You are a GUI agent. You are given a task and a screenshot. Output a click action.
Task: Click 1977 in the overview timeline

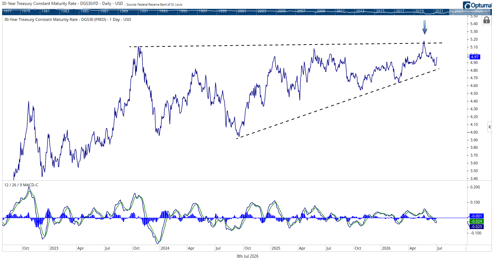pyautogui.click(x=7, y=11)
